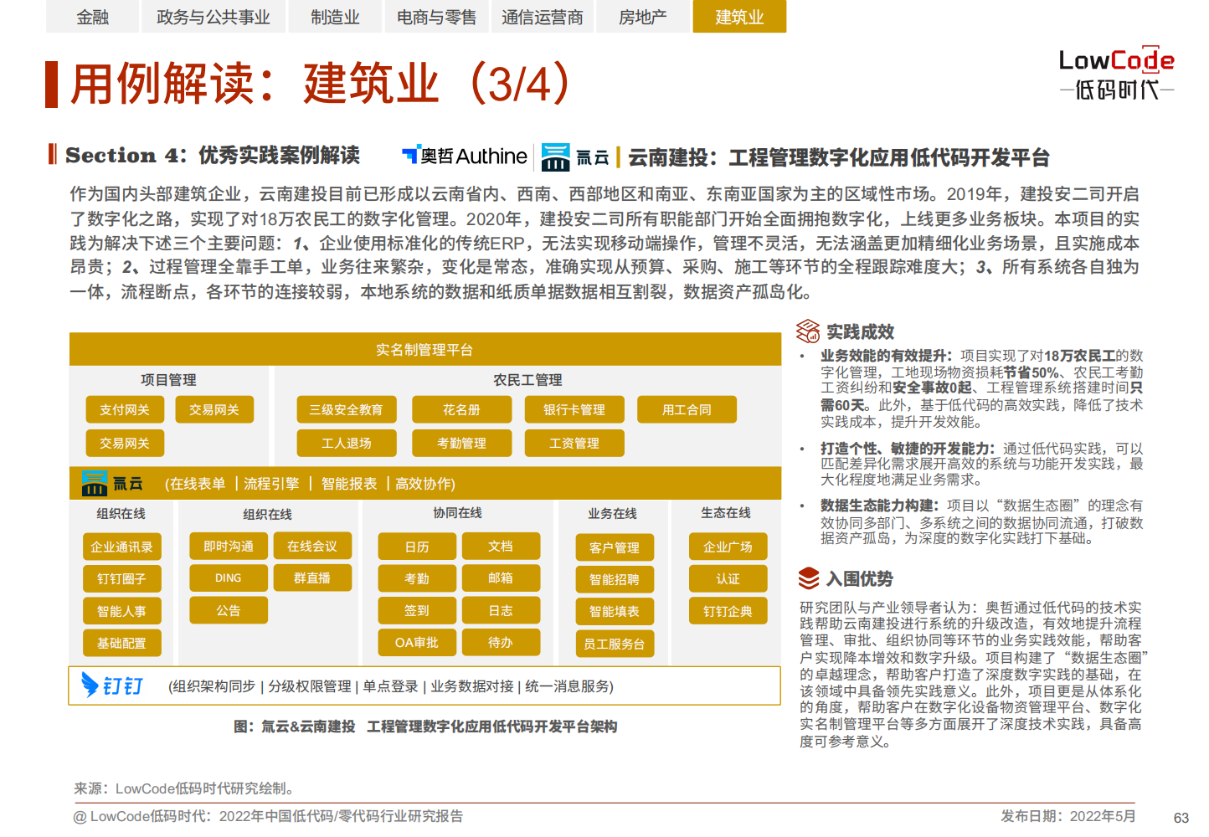Click the 入围优势 layers icon
This screenshot has width=1209, height=837.
[x=809, y=578]
